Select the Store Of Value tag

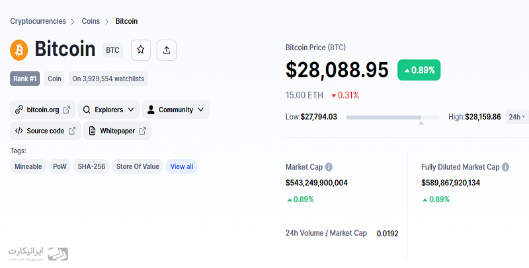pos(138,166)
